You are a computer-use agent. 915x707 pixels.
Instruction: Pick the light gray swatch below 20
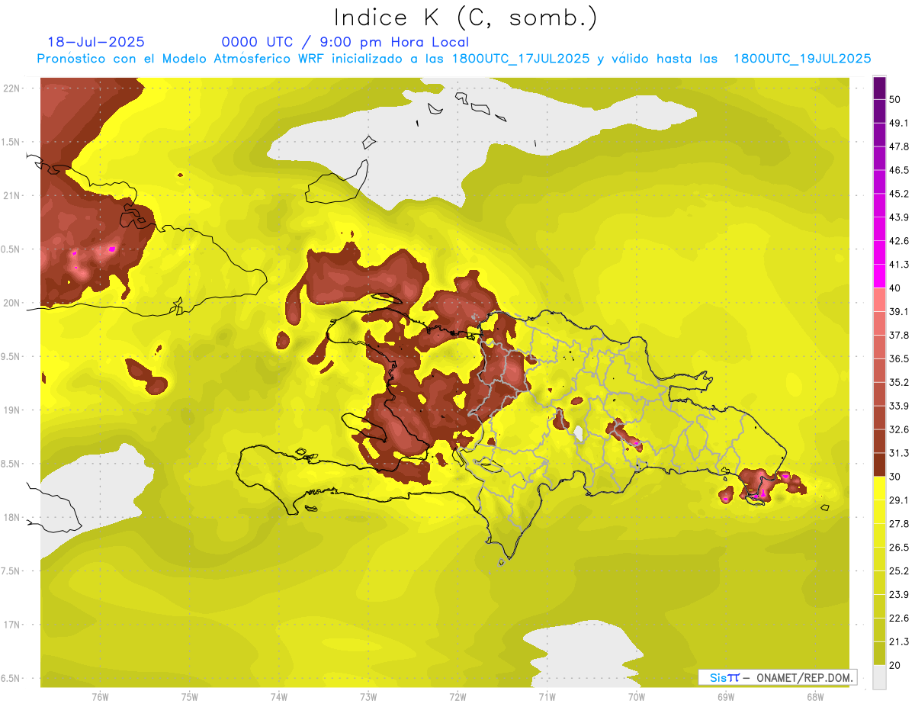879,677
